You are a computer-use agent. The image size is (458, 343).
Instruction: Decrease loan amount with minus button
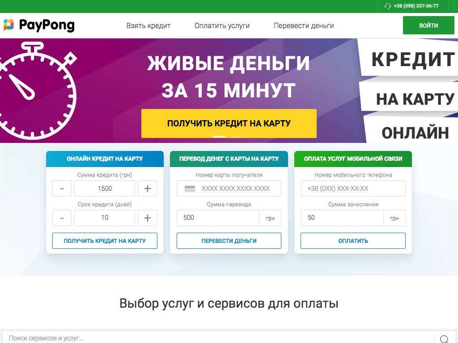(x=62, y=188)
